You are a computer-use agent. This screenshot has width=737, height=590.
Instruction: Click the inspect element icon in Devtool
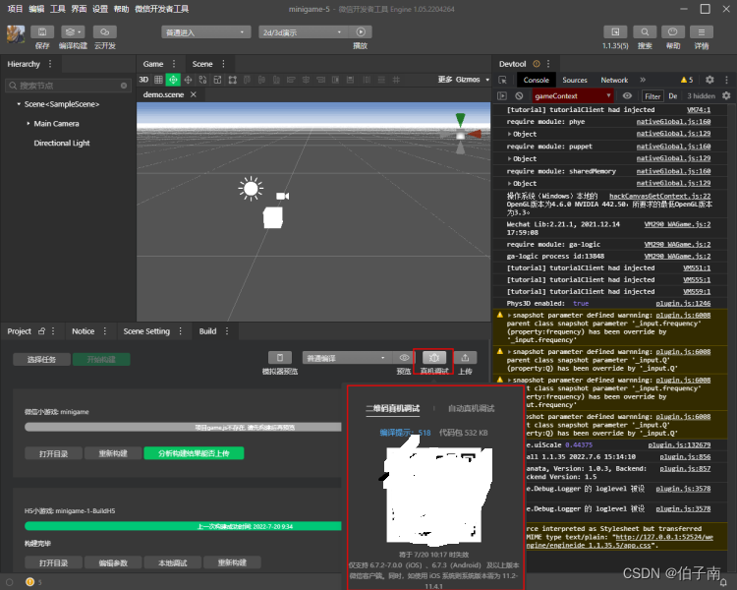pyautogui.click(x=502, y=80)
